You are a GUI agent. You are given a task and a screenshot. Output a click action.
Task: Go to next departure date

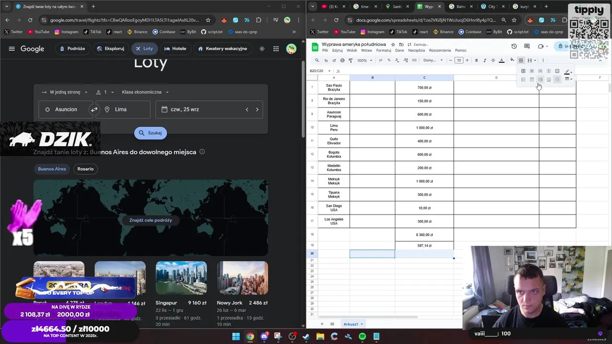[x=257, y=109]
